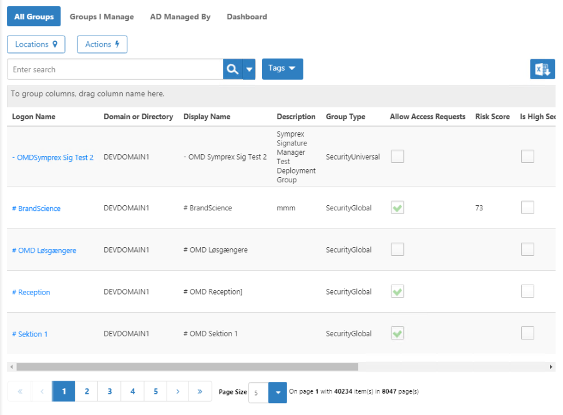Switch to the Groups I Manage tab
Viewport: 563px width, 415px height.
pos(102,16)
